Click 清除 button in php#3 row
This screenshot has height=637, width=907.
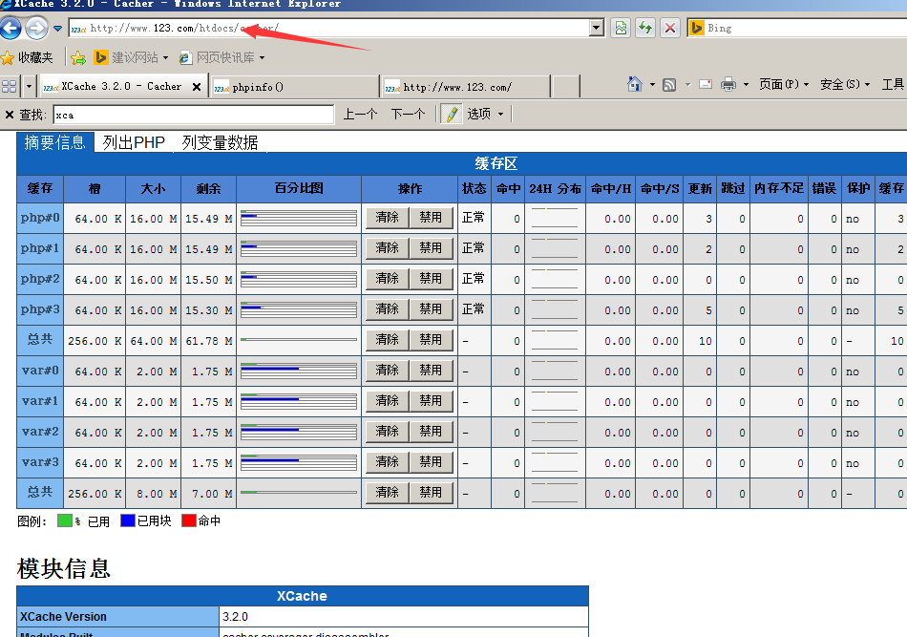(388, 309)
